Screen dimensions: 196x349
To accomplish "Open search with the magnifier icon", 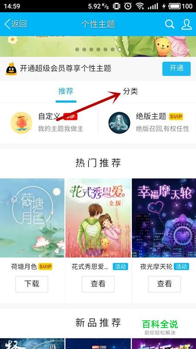I will tap(169, 24).
